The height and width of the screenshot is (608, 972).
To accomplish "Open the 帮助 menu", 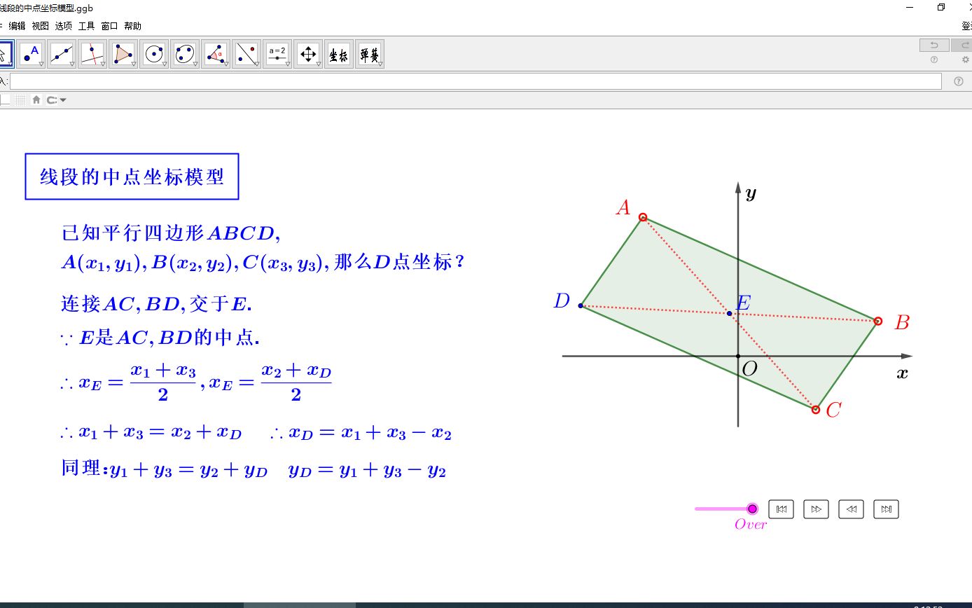I will tap(132, 26).
